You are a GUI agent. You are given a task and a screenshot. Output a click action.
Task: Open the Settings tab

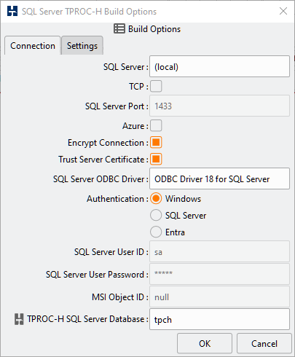[x=82, y=46]
